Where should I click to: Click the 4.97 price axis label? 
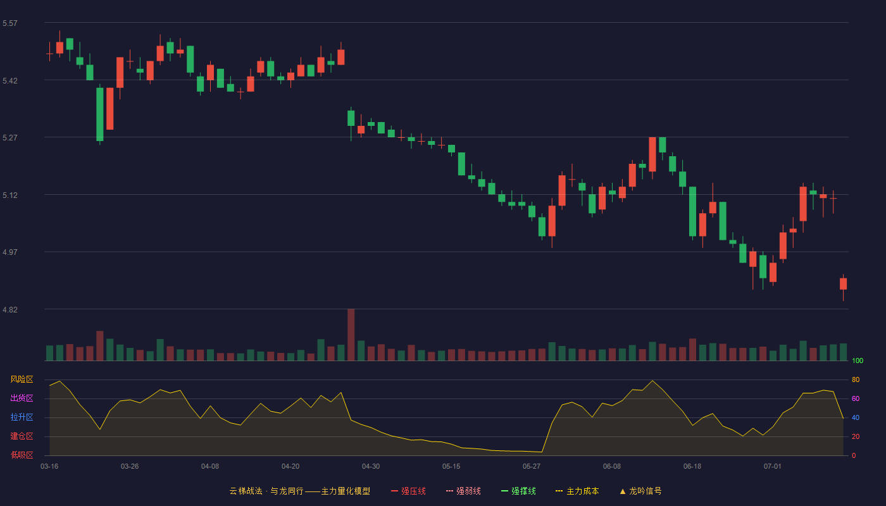(x=10, y=252)
